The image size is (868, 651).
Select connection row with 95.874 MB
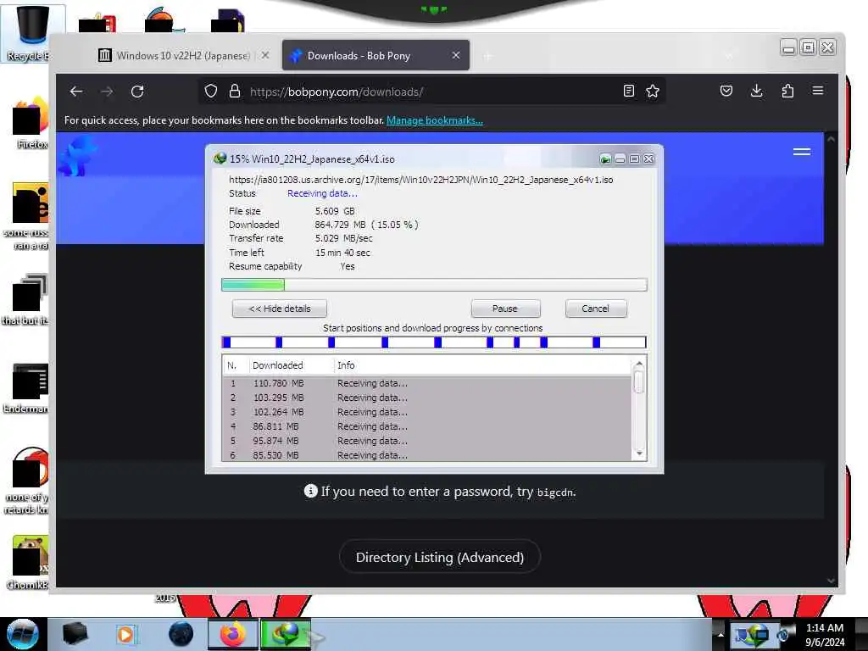tap(427, 441)
